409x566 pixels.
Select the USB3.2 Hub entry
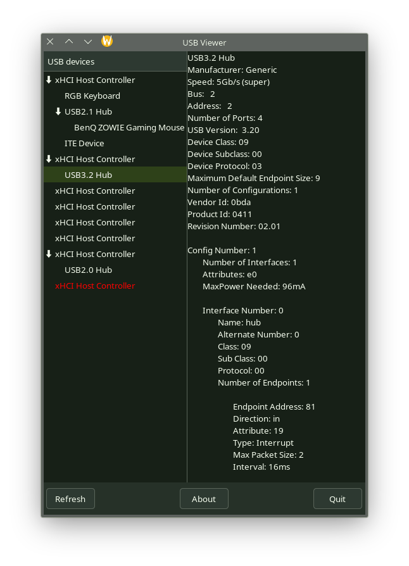click(88, 175)
